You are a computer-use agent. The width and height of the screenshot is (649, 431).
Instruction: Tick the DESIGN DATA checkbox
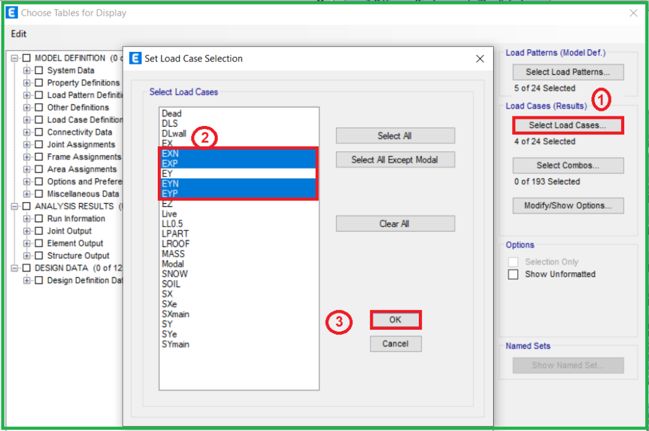pos(27,268)
